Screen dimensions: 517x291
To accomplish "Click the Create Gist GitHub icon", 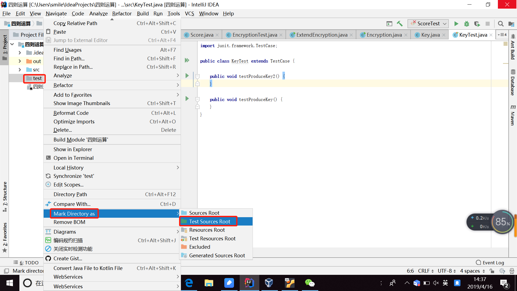I will 48,258.
